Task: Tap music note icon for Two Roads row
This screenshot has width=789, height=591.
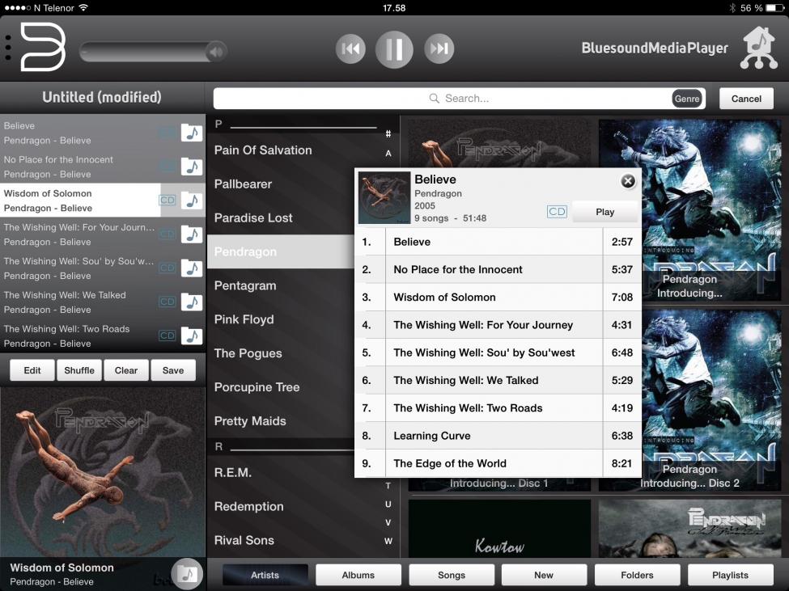Action: point(192,336)
